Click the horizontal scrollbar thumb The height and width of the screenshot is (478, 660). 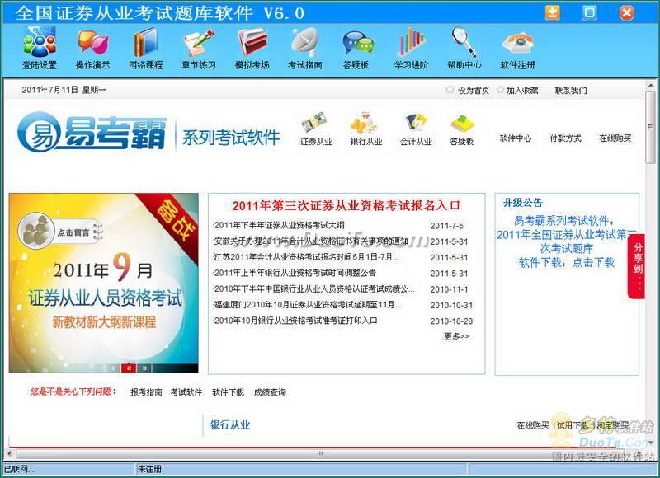click(320, 453)
